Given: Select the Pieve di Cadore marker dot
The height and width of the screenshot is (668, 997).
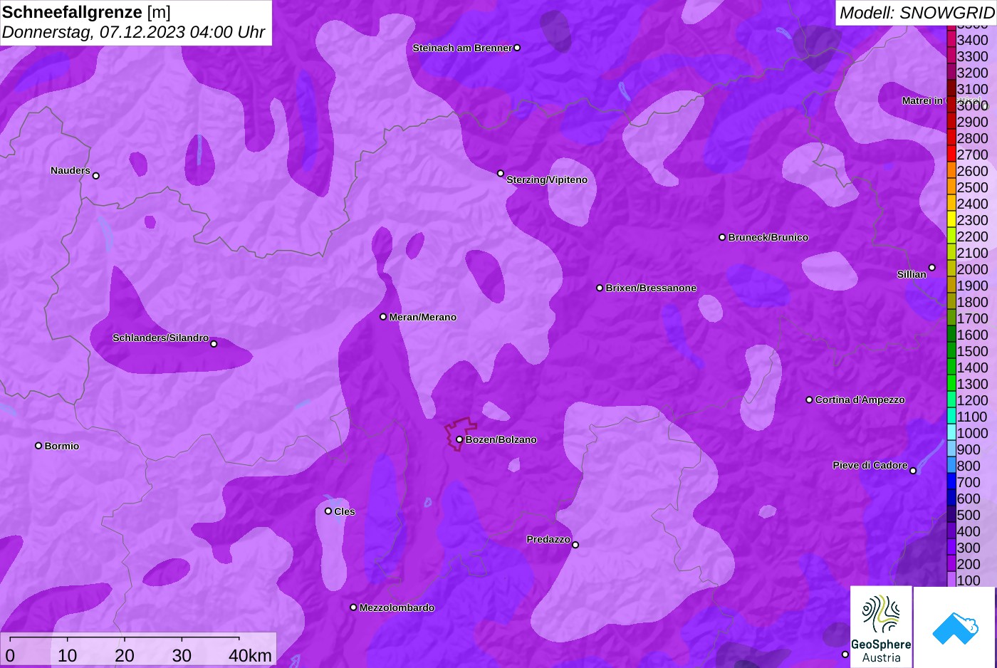Looking at the screenshot, I should [913, 471].
